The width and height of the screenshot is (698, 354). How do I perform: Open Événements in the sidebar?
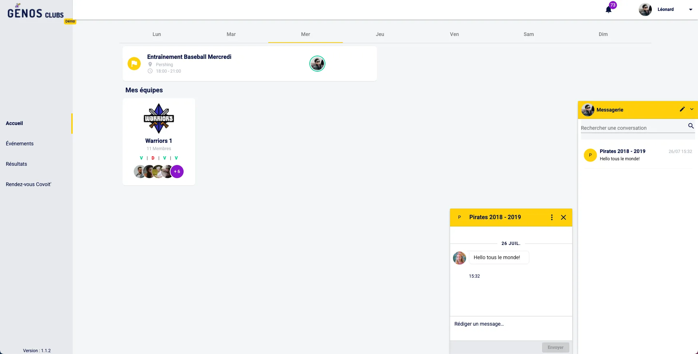(x=20, y=144)
